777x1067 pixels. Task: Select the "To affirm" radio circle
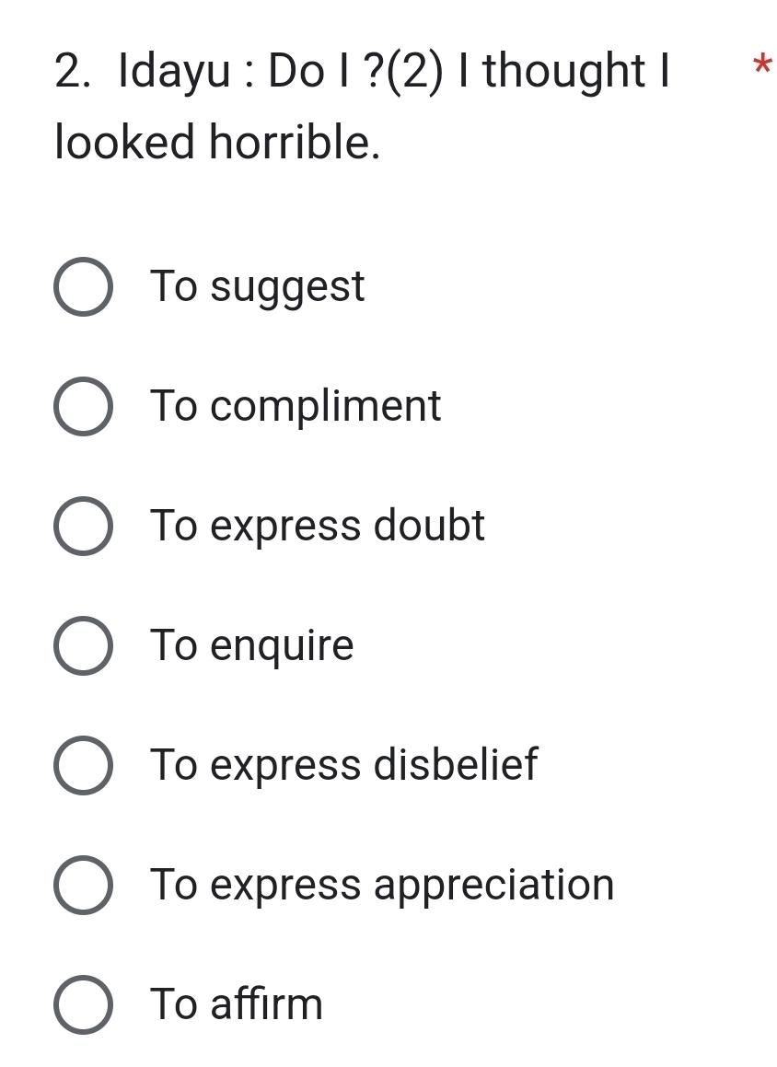pos(84,1004)
